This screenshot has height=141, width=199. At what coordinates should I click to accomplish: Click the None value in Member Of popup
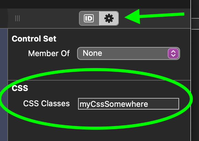(92, 53)
